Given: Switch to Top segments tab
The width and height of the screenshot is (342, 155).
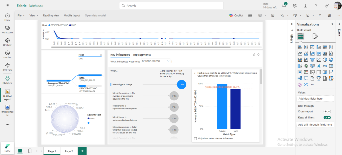Looking at the screenshot, I should (x=142, y=55).
